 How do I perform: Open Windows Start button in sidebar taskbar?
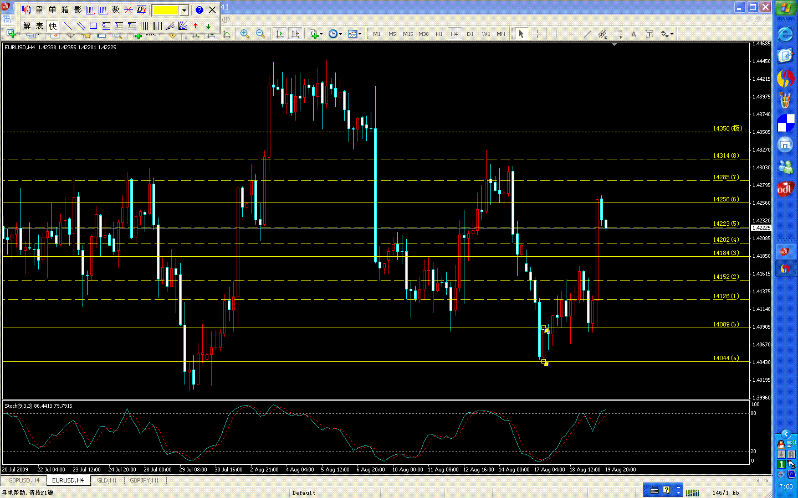point(785,8)
